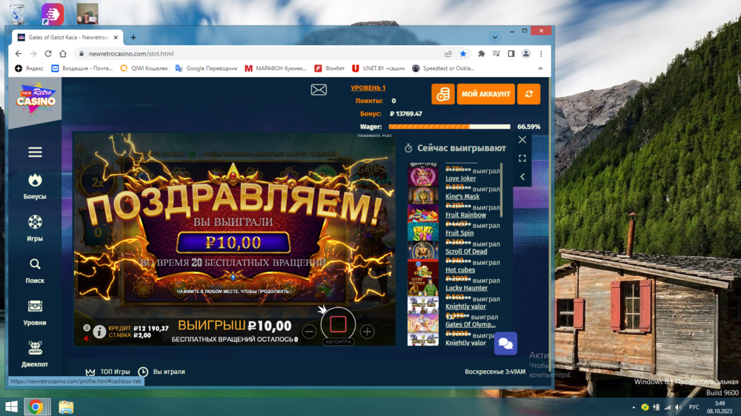Show more bookmarks via double chevron
The height and width of the screenshot is (416, 741).
540,68
